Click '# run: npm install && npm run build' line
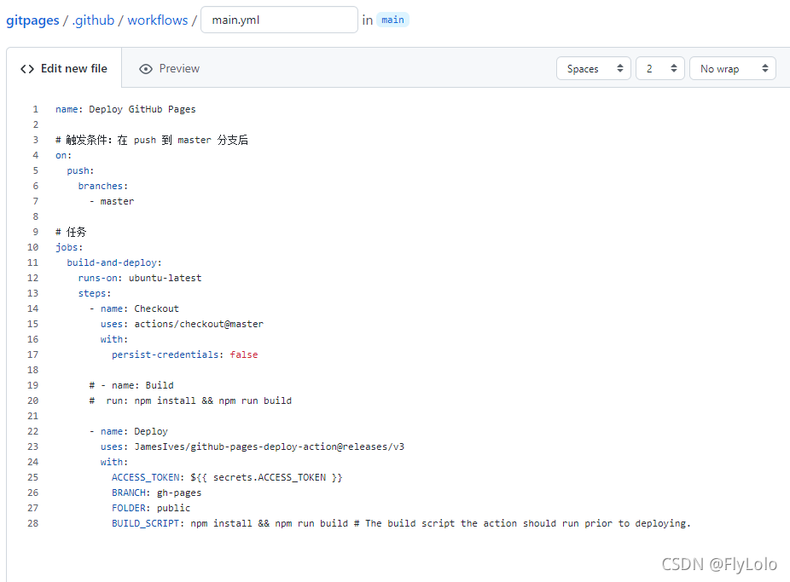This screenshot has height=582, width=790. coord(190,400)
